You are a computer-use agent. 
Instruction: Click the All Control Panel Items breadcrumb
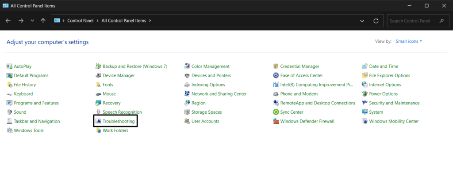(x=124, y=21)
